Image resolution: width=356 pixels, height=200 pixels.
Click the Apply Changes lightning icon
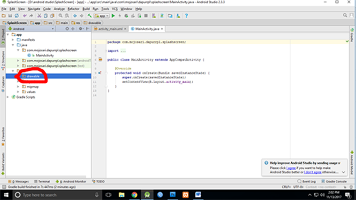[x=120, y=15]
